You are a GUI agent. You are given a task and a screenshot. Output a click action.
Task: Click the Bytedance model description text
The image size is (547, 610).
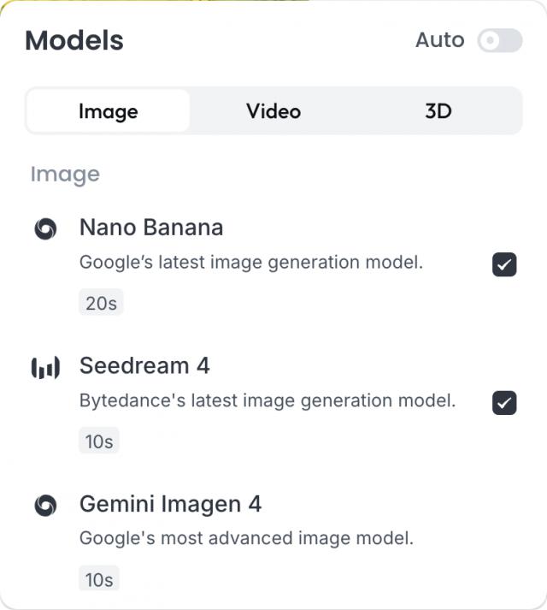point(268,400)
